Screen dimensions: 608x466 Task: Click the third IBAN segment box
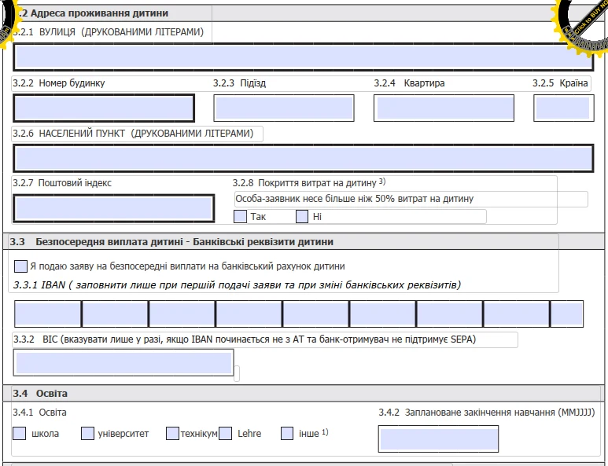pos(182,314)
